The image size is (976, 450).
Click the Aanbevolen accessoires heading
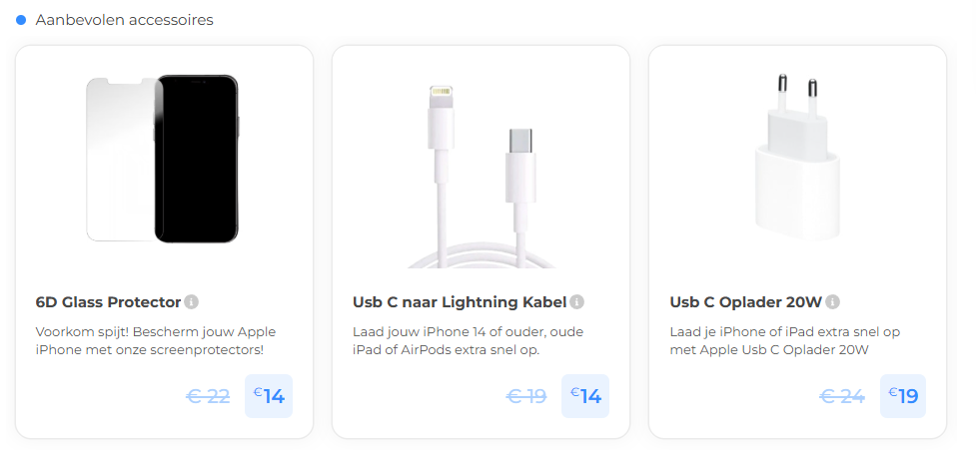125,20
